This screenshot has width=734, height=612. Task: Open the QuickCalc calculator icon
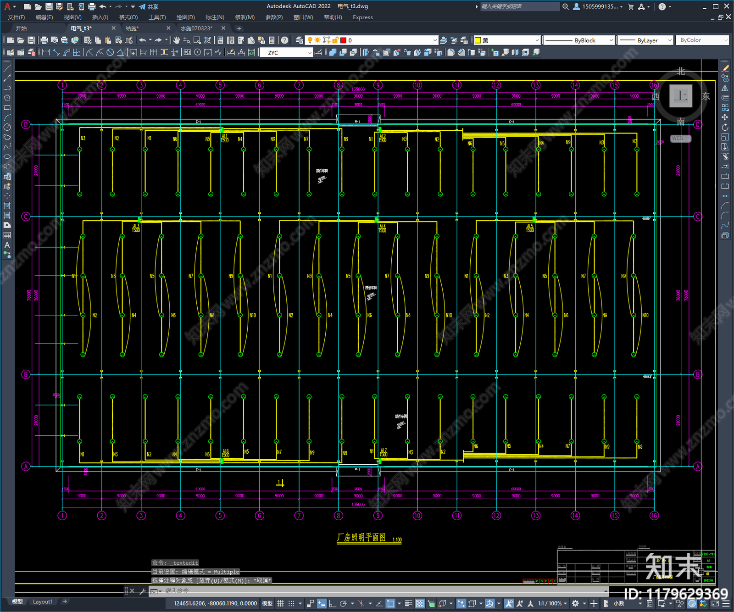tap(272, 40)
